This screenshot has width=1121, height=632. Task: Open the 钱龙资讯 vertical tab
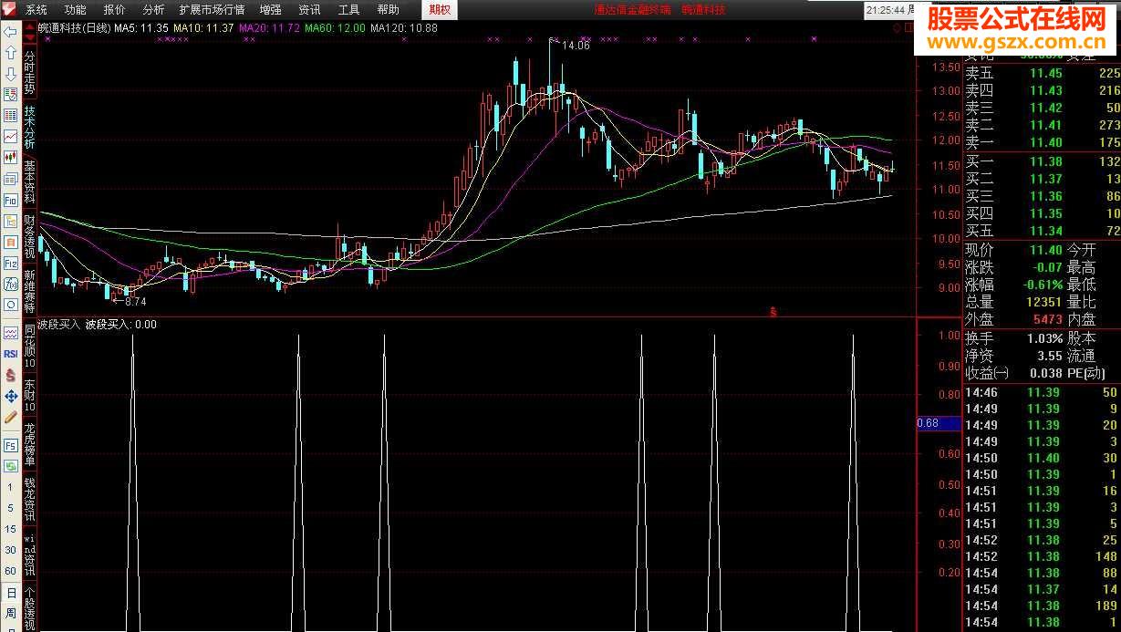29,499
